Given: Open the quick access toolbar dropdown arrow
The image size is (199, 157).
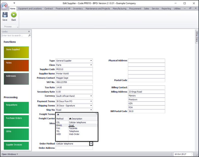Looking at the screenshot, I should click(14, 3).
